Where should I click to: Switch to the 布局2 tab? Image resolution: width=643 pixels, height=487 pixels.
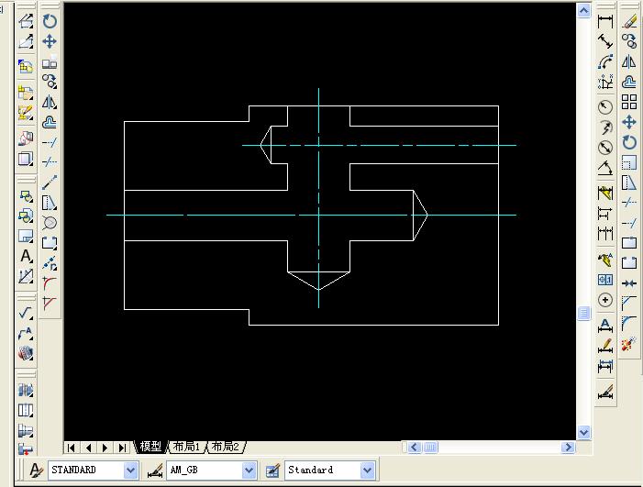point(226,447)
